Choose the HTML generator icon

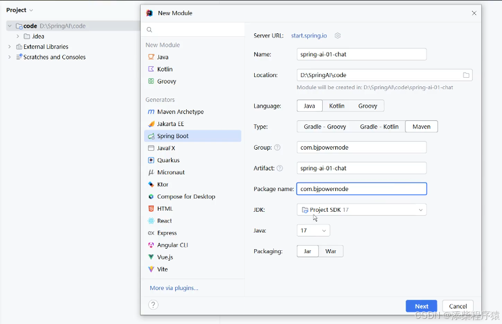(151, 209)
